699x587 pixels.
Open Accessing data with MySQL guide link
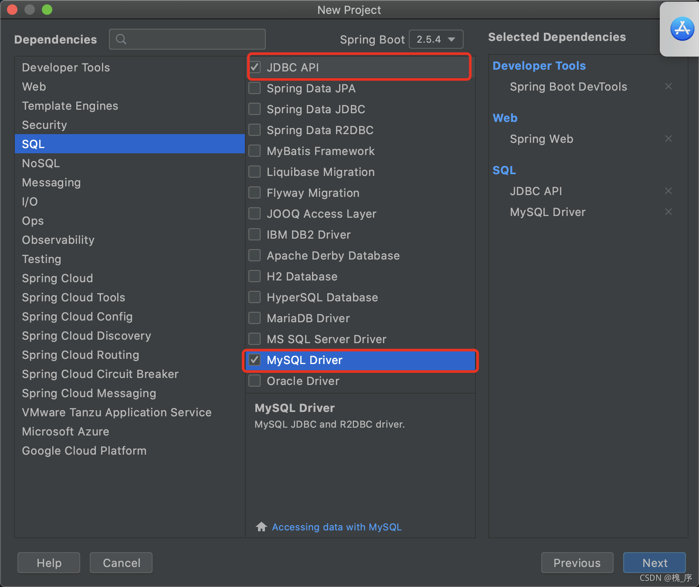[337, 527]
